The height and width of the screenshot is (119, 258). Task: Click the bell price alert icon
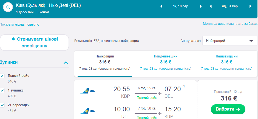(x=13, y=39)
